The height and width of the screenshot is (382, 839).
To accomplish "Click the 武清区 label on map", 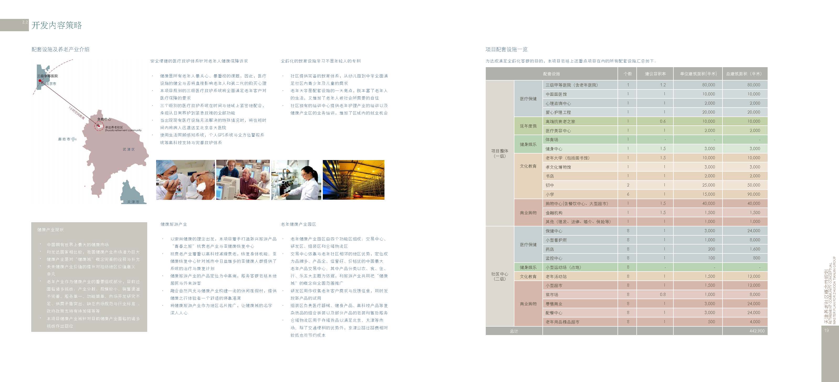I will click(x=129, y=150).
